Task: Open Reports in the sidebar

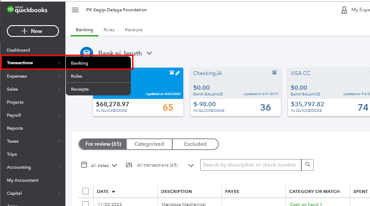Action: click(15, 128)
